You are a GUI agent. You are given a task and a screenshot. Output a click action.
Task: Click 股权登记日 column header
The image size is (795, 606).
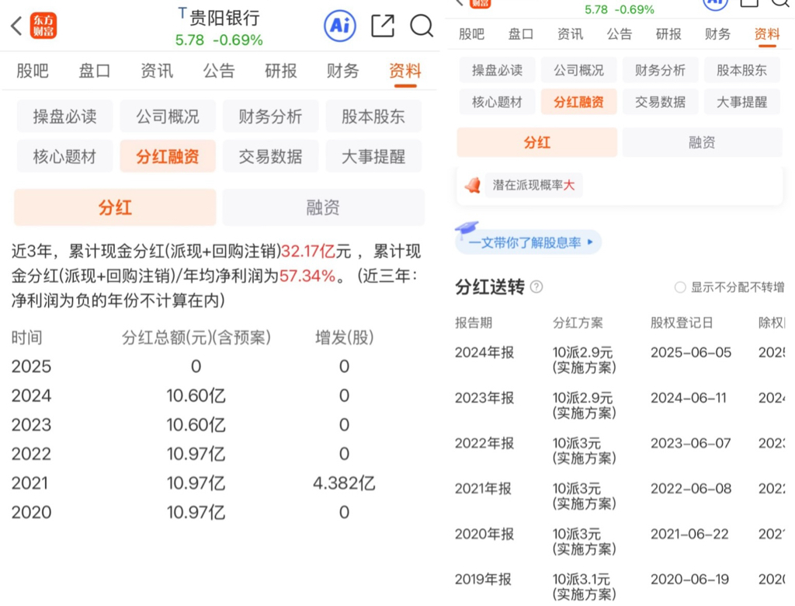point(682,322)
